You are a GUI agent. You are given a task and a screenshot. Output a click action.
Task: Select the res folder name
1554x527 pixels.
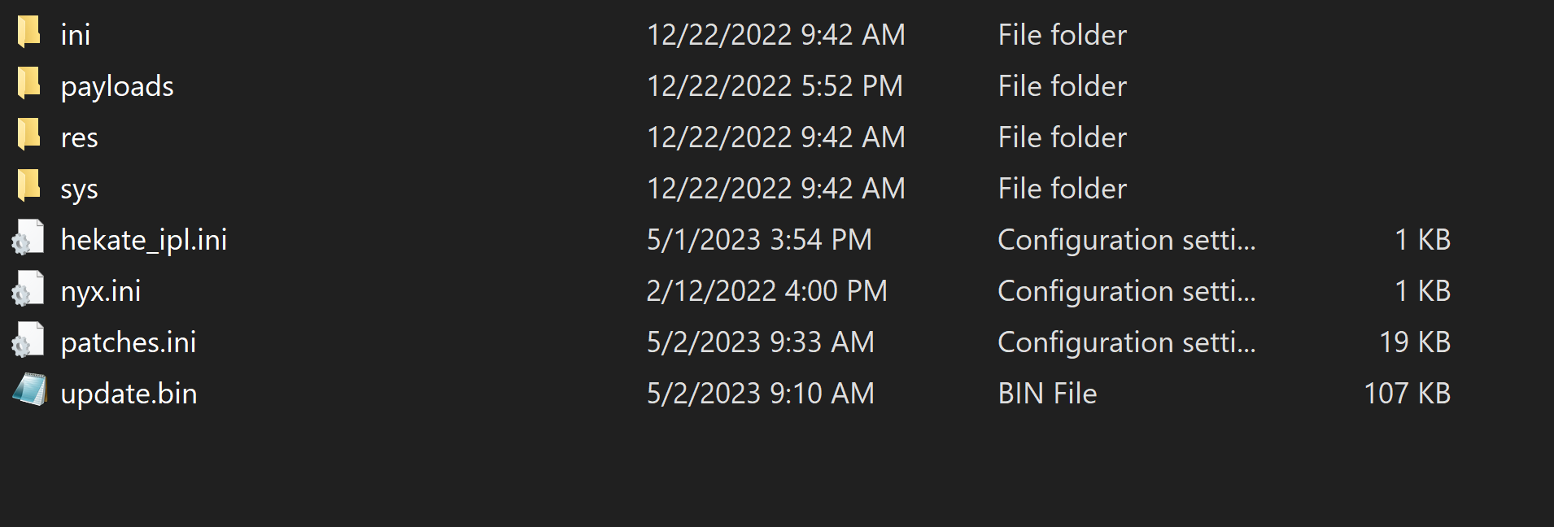click(80, 137)
